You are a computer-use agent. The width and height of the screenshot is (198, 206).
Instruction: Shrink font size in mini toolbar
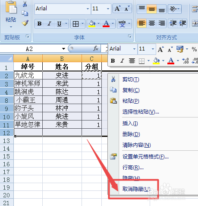170,49
